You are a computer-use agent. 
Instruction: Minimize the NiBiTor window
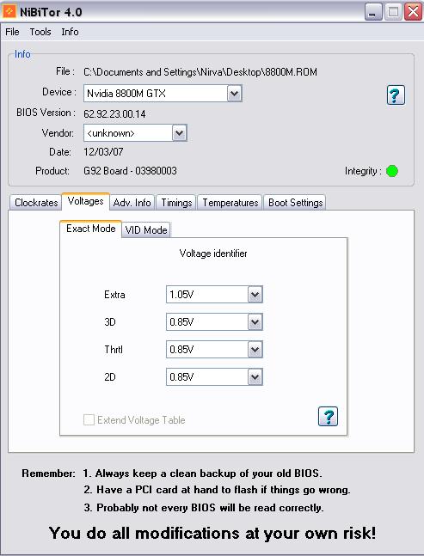[x=373, y=12]
